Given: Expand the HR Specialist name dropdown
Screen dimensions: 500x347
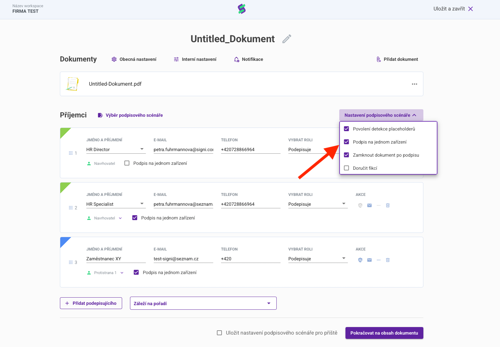Looking at the screenshot, I should [x=142, y=204].
